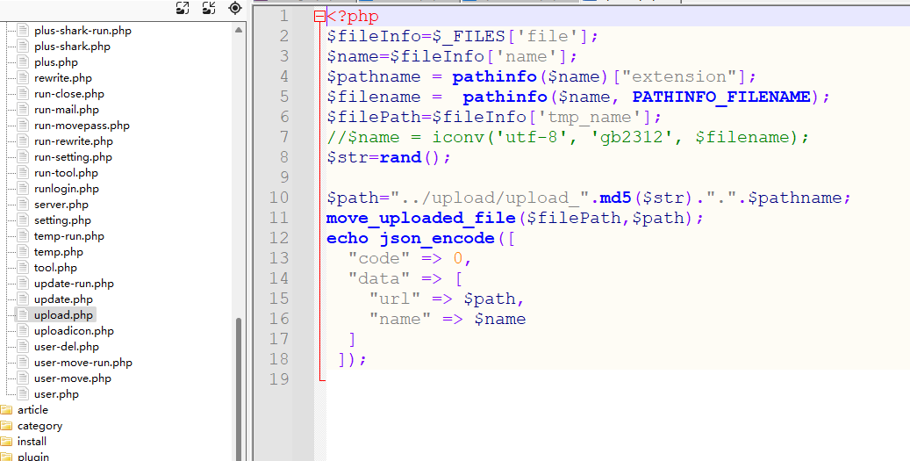Viewport: 910px width, 461px height.
Task: Open update.php file
Action: 63,299
